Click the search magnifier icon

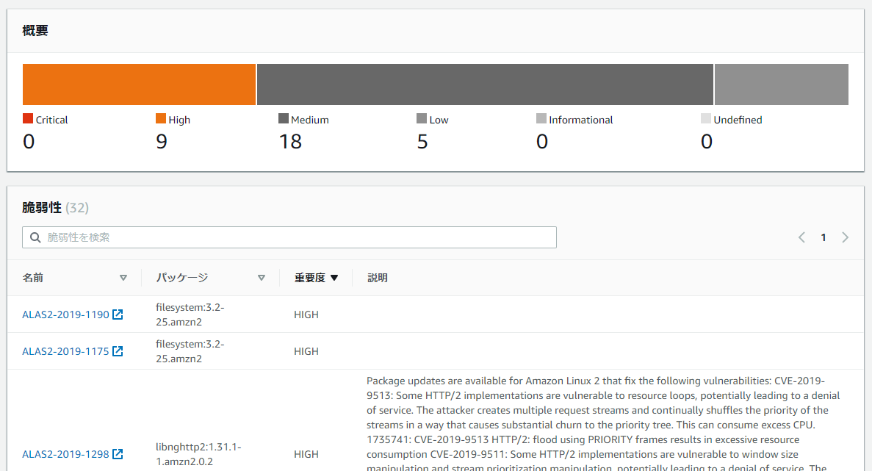35,237
